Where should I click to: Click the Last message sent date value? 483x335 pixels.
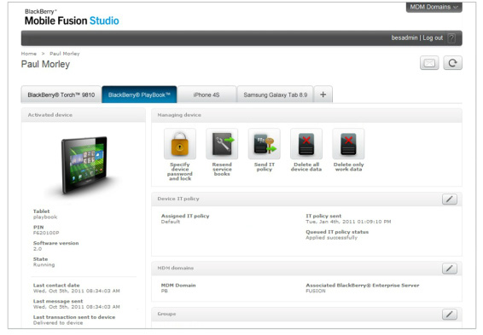click(x=77, y=307)
